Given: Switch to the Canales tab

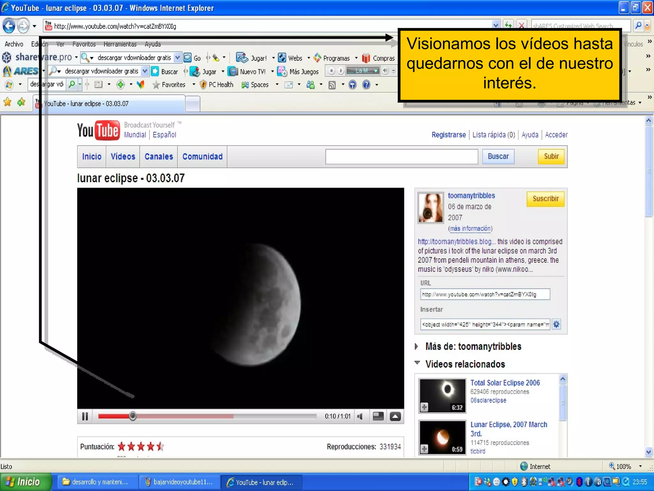Looking at the screenshot, I should click(158, 157).
